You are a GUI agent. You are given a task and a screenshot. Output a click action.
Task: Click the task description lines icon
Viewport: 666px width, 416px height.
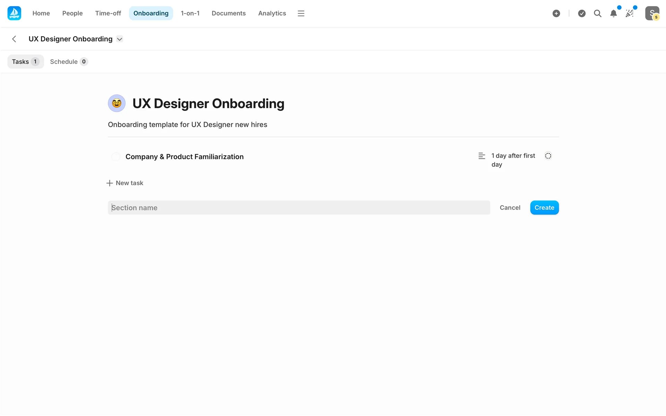pos(481,156)
